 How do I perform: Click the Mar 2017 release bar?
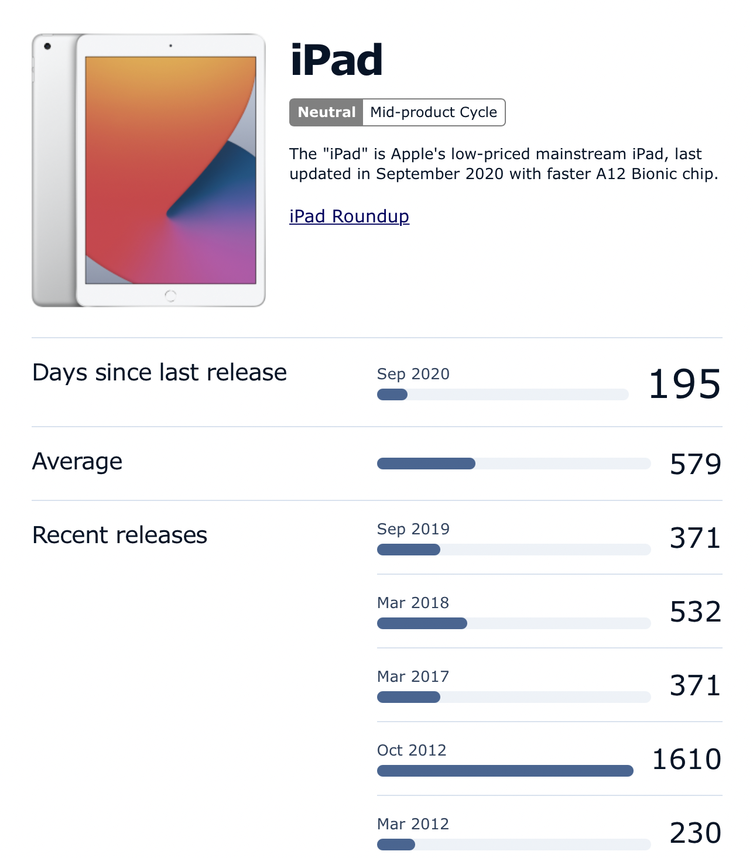514,697
